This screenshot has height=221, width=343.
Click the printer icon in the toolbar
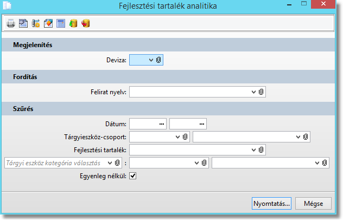coord(11,23)
